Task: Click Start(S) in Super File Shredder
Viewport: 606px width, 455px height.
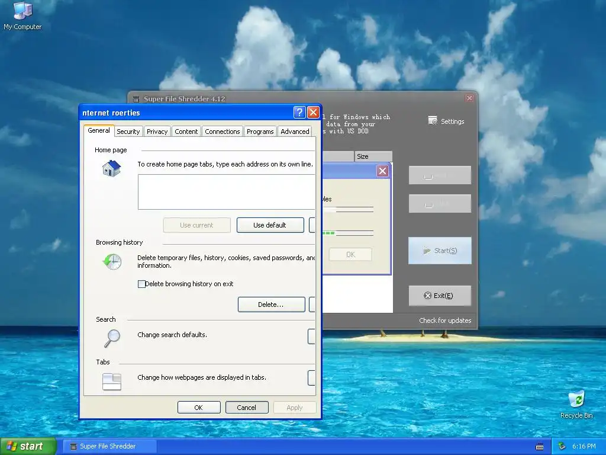Action: (x=440, y=251)
